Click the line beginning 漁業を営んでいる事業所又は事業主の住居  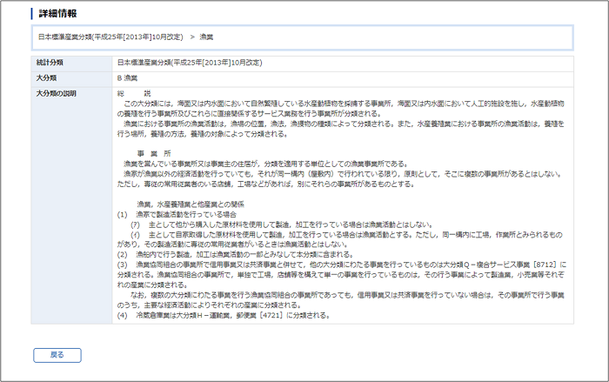(265, 164)
